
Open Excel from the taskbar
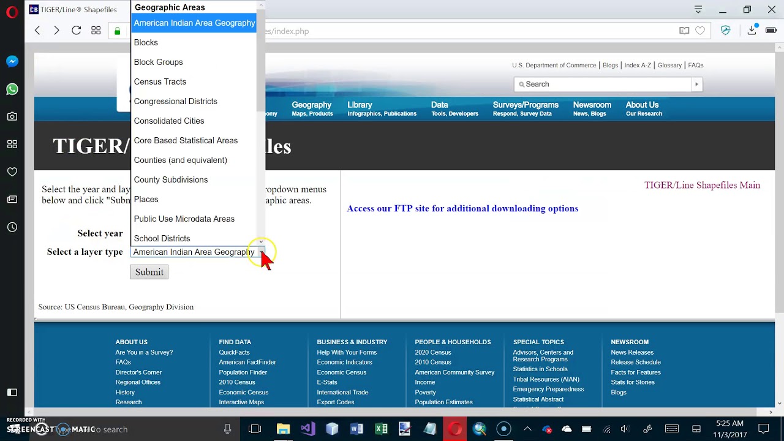[x=381, y=429]
